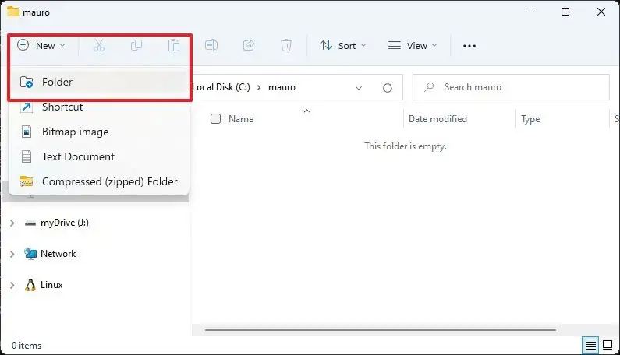620x355 pixels.
Task: Click the Search mauro input field
Action: coord(511,87)
